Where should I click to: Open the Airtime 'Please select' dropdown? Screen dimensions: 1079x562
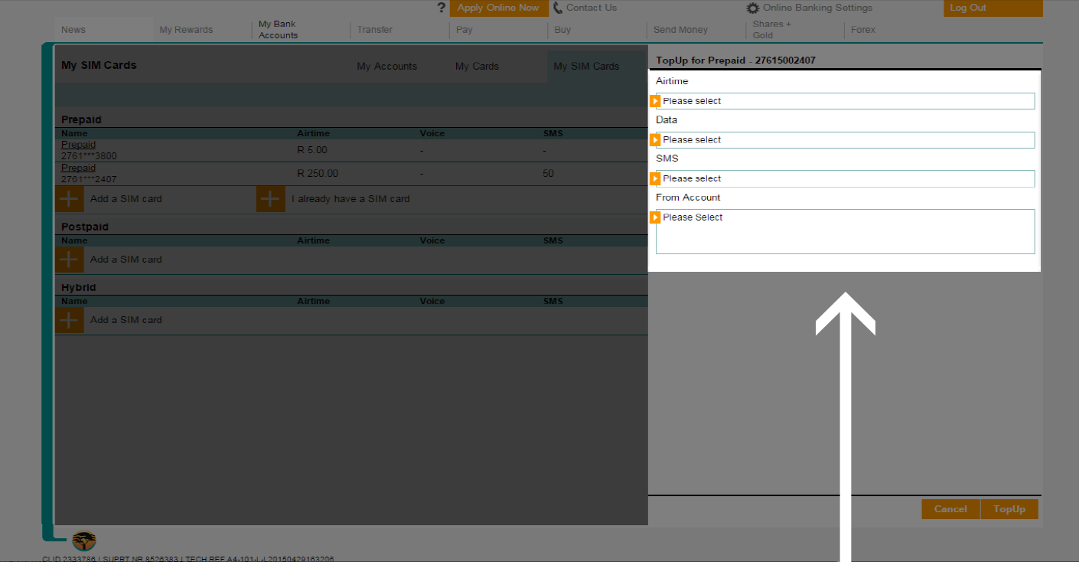[x=842, y=100]
